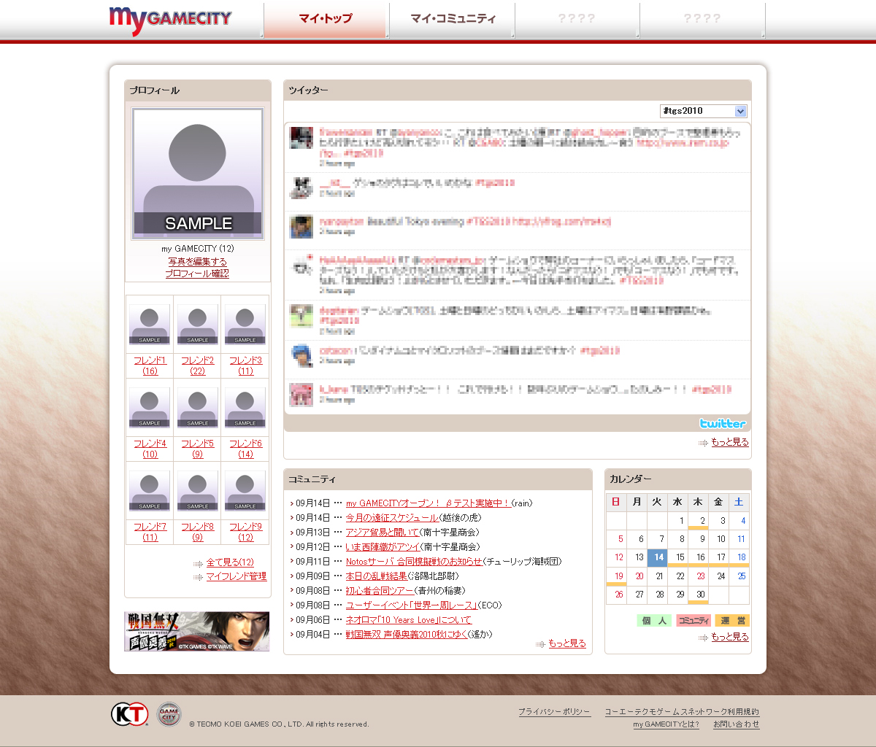Click フレンド8 avatar thumbnail
Image resolution: width=876 pixels, height=747 pixels.
pos(198,491)
